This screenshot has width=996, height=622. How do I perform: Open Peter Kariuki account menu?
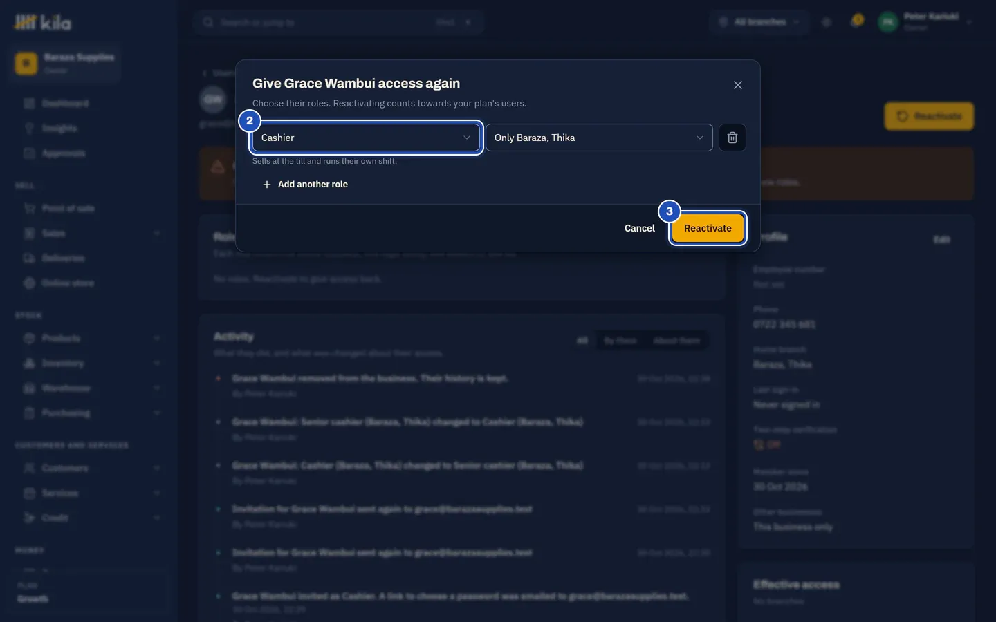click(x=925, y=22)
